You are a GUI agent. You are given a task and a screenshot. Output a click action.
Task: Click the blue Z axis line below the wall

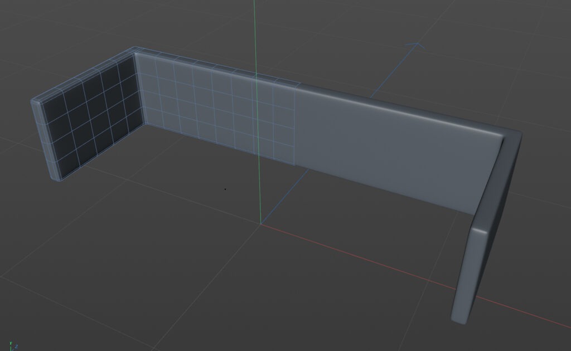[x=284, y=197]
